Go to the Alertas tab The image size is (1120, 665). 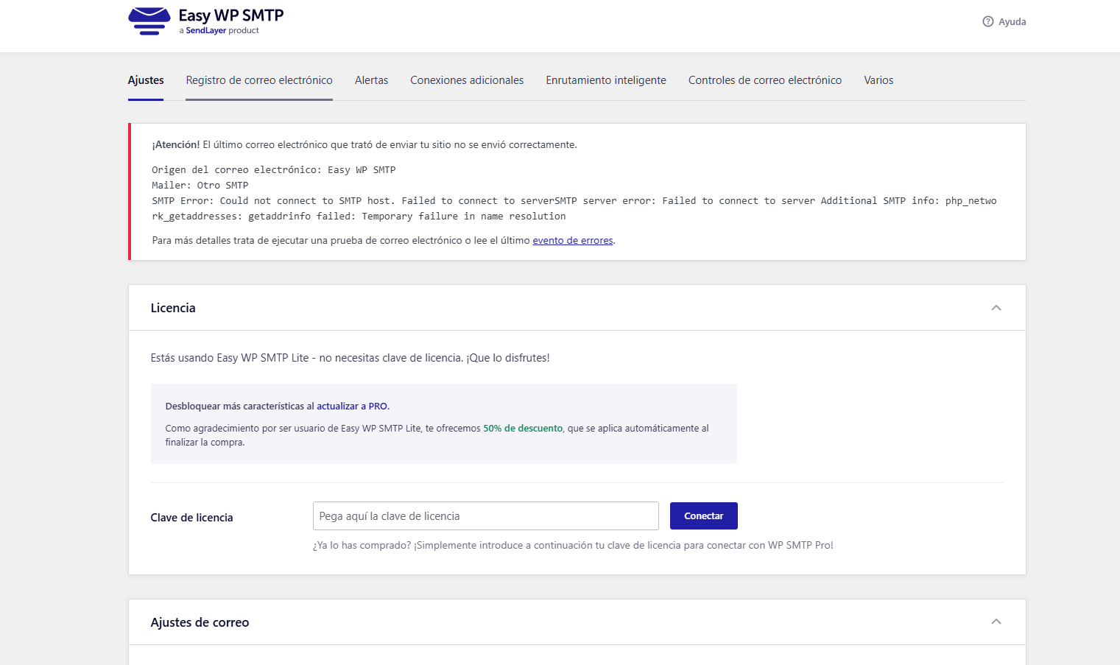pyautogui.click(x=371, y=80)
